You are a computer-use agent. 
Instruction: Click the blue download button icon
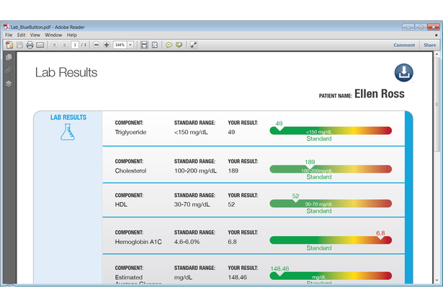[403, 72]
